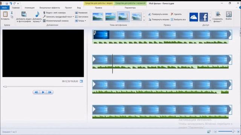Copy selection with the copy icon

[12, 16]
